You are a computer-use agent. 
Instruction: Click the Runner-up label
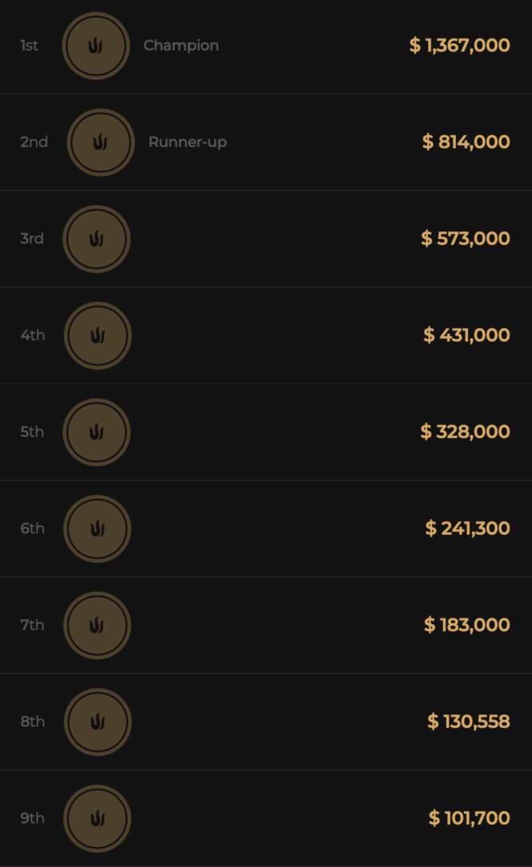pyautogui.click(x=187, y=142)
